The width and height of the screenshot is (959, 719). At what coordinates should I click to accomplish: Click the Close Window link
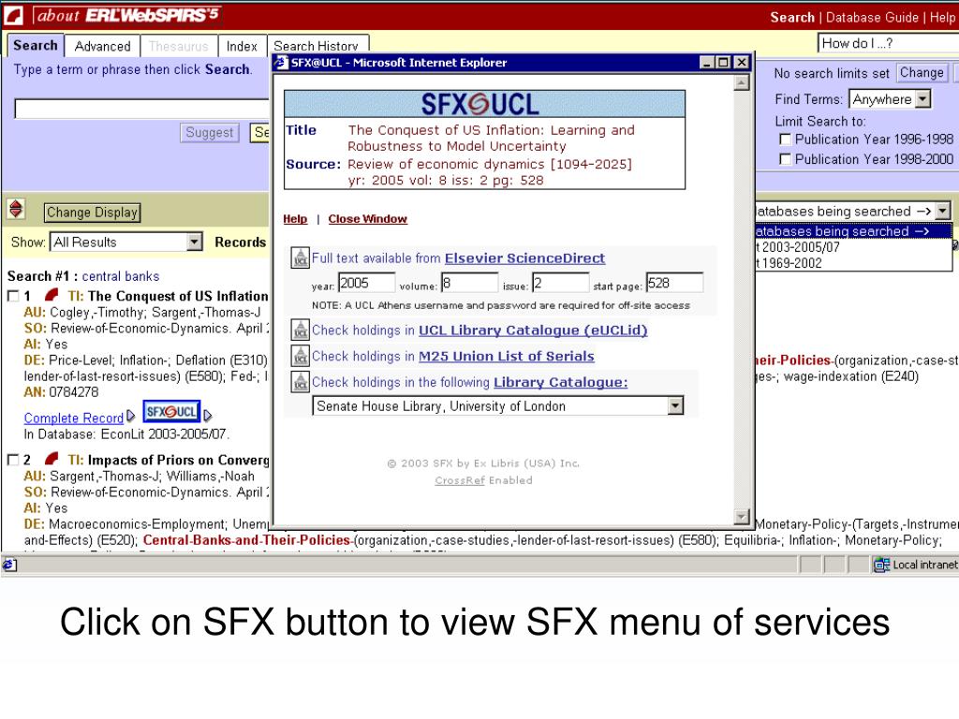coord(367,219)
